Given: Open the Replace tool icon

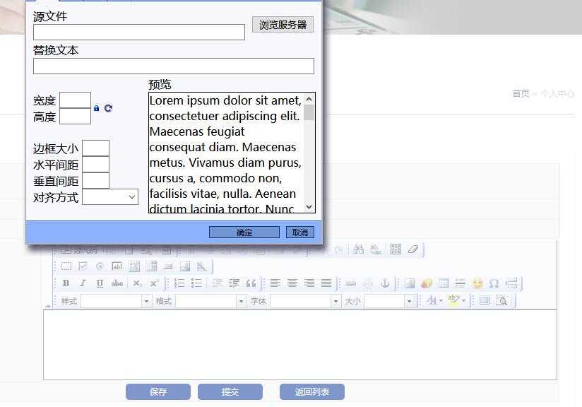Looking at the screenshot, I should pyautogui.click(x=376, y=249).
